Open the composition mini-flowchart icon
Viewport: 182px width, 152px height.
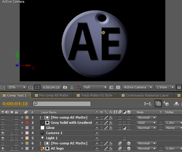click(148, 104)
